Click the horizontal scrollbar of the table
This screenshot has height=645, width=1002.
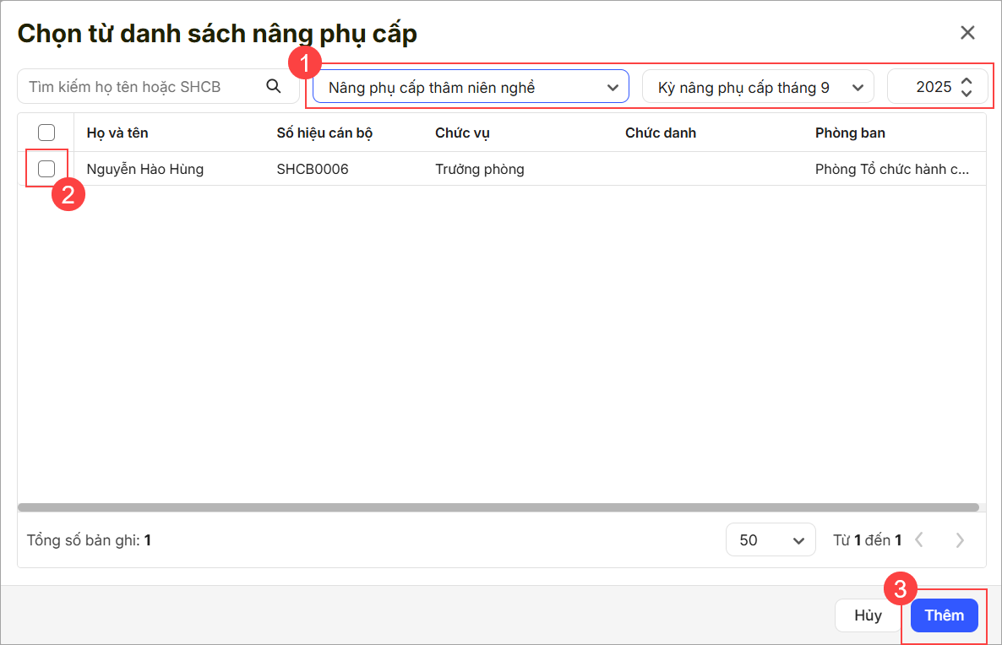click(x=498, y=507)
